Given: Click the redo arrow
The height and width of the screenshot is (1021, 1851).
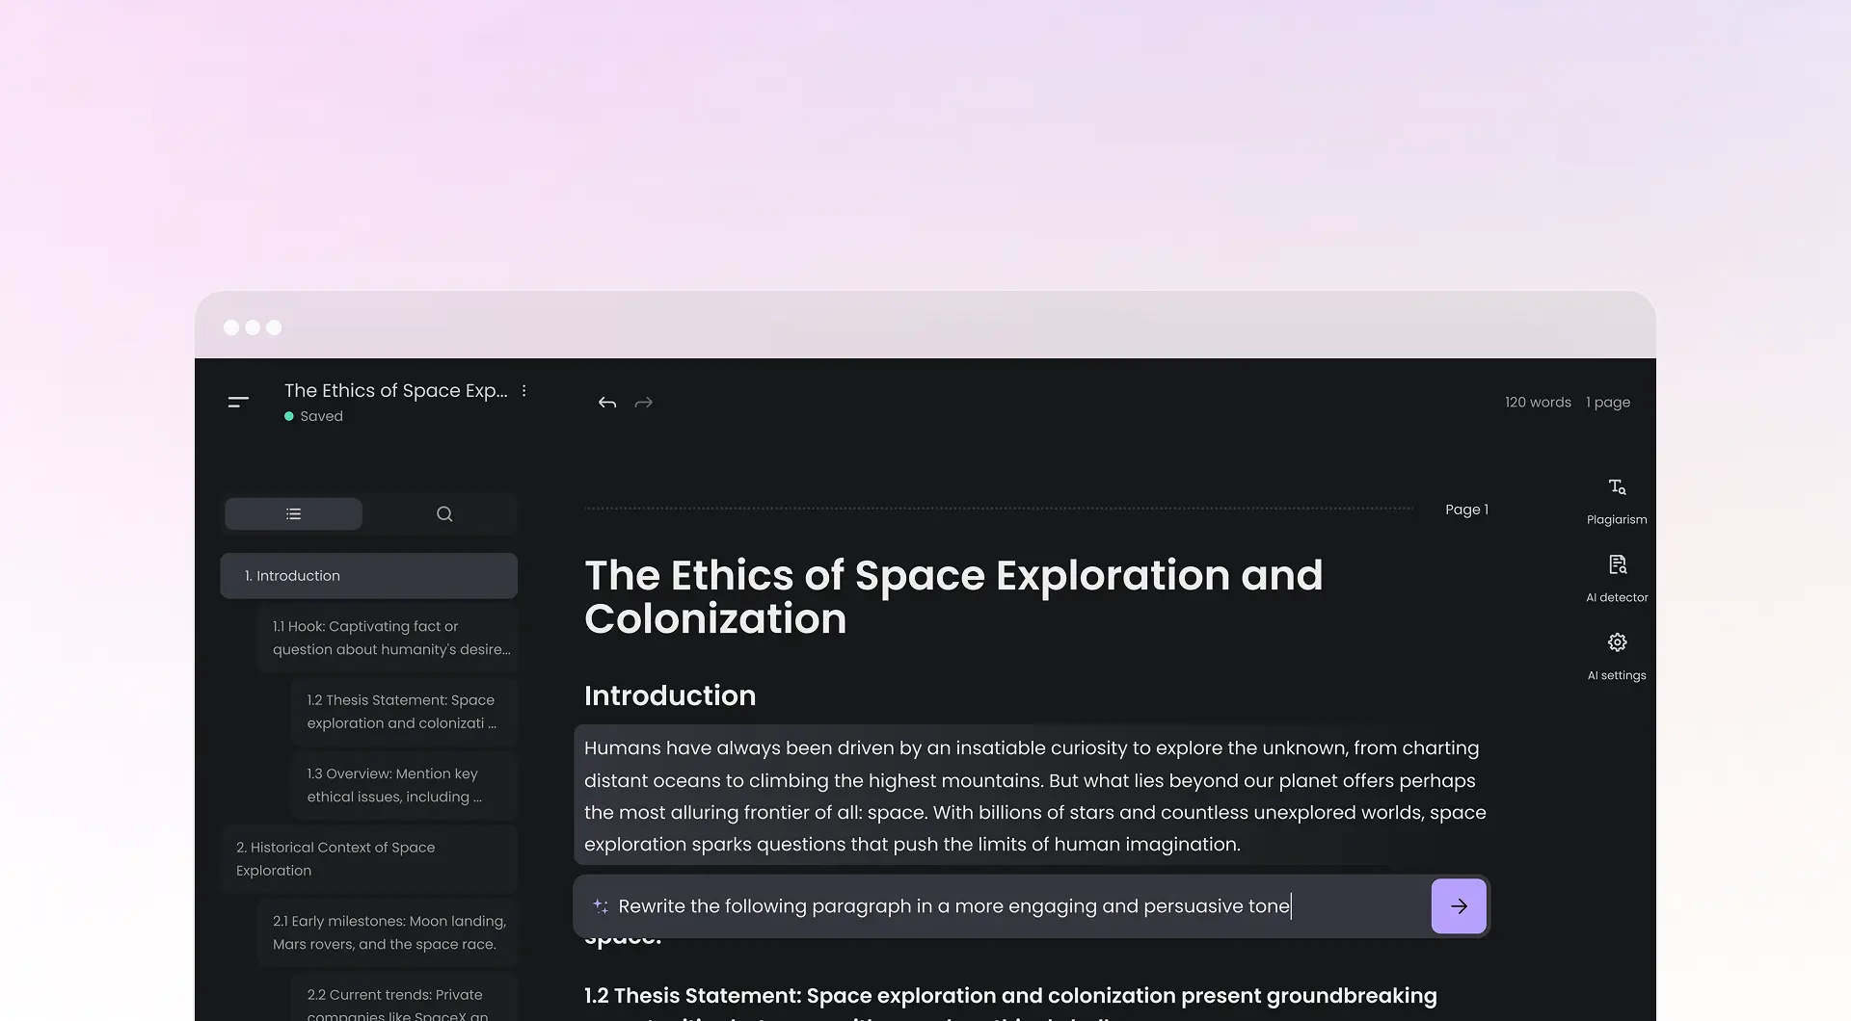Looking at the screenshot, I should [x=644, y=403].
